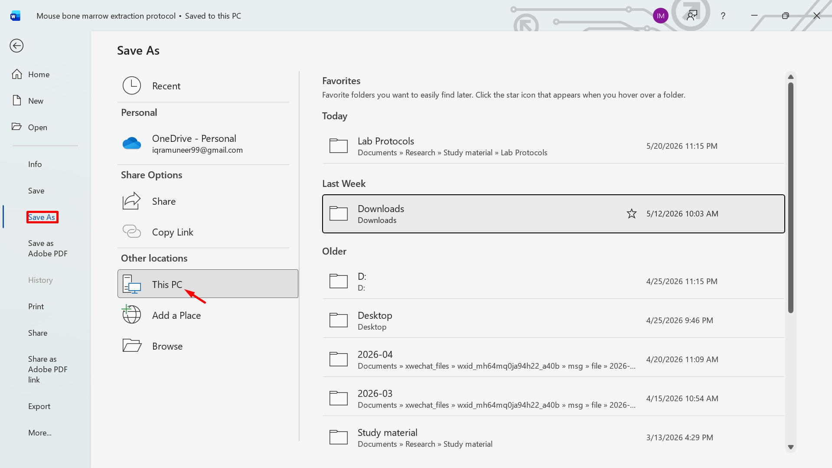832x468 pixels.
Task: Select the 2026-04 folder name
Action: 375,354
